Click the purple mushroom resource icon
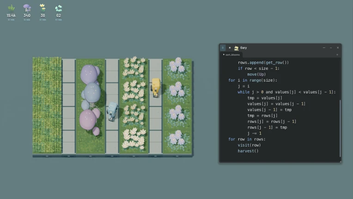This screenshot has width=353, height=199. click(27, 8)
